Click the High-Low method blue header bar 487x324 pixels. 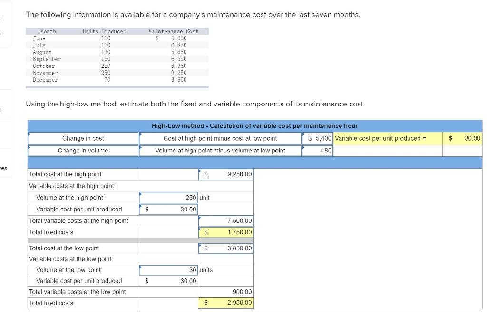coord(255,126)
